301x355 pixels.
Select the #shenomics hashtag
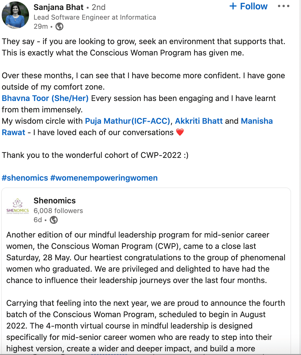point(25,178)
